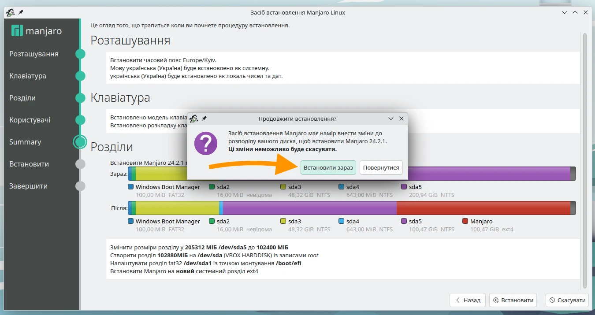This screenshot has height=315, width=595.
Task: Click the "100,47 GiB NTFS" size under sda5
Action: click(431, 229)
